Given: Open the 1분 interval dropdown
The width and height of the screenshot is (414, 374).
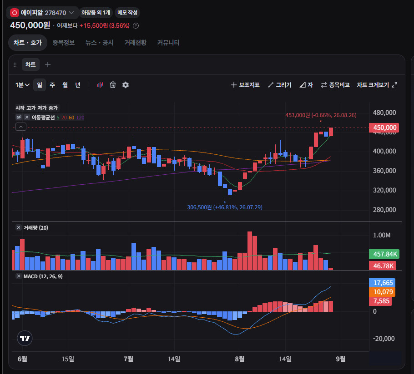Looking at the screenshot, I should point(22,85).
